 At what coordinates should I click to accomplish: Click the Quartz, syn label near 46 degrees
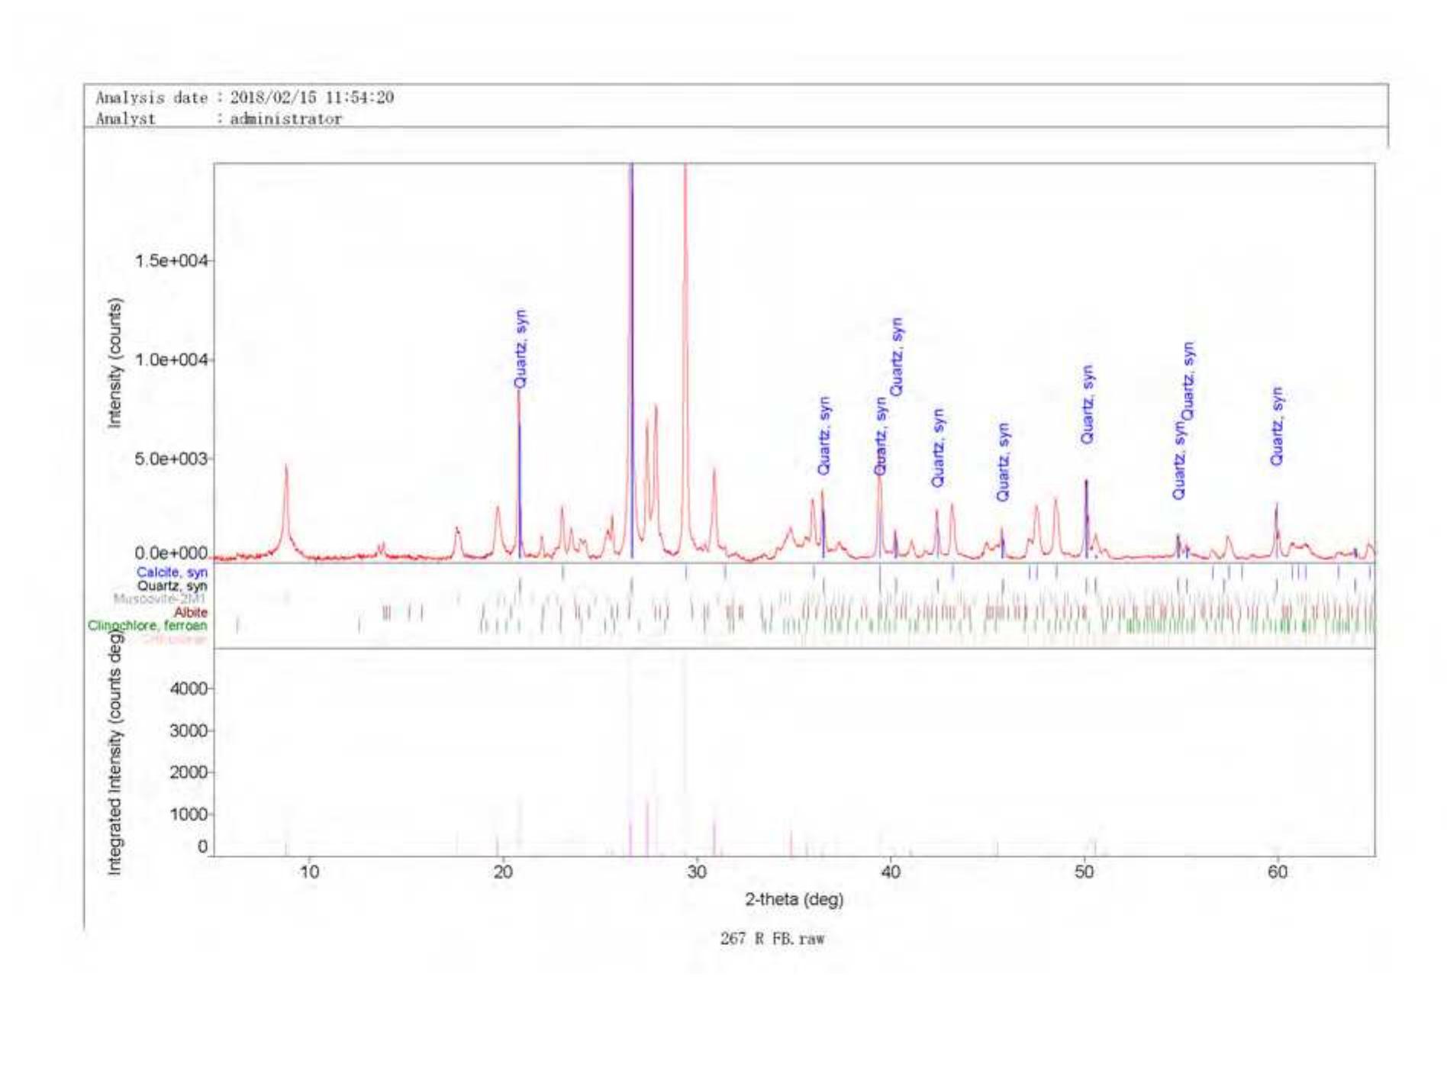click(1003, 463)
